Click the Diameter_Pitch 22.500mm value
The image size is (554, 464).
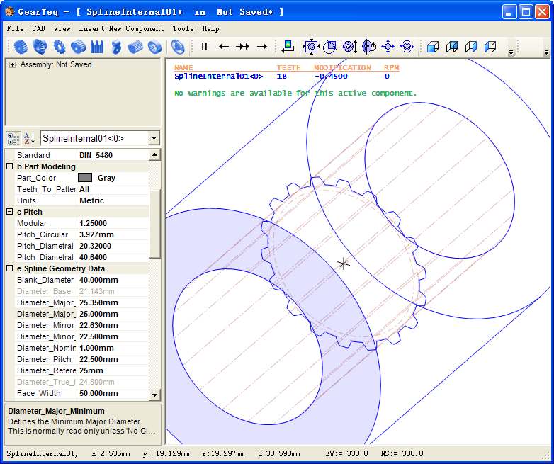click(113, 359)
